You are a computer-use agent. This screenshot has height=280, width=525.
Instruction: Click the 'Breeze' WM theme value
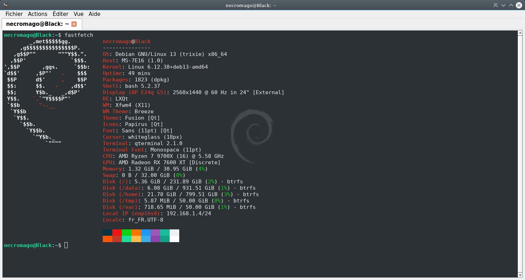(x=144, y=112)
